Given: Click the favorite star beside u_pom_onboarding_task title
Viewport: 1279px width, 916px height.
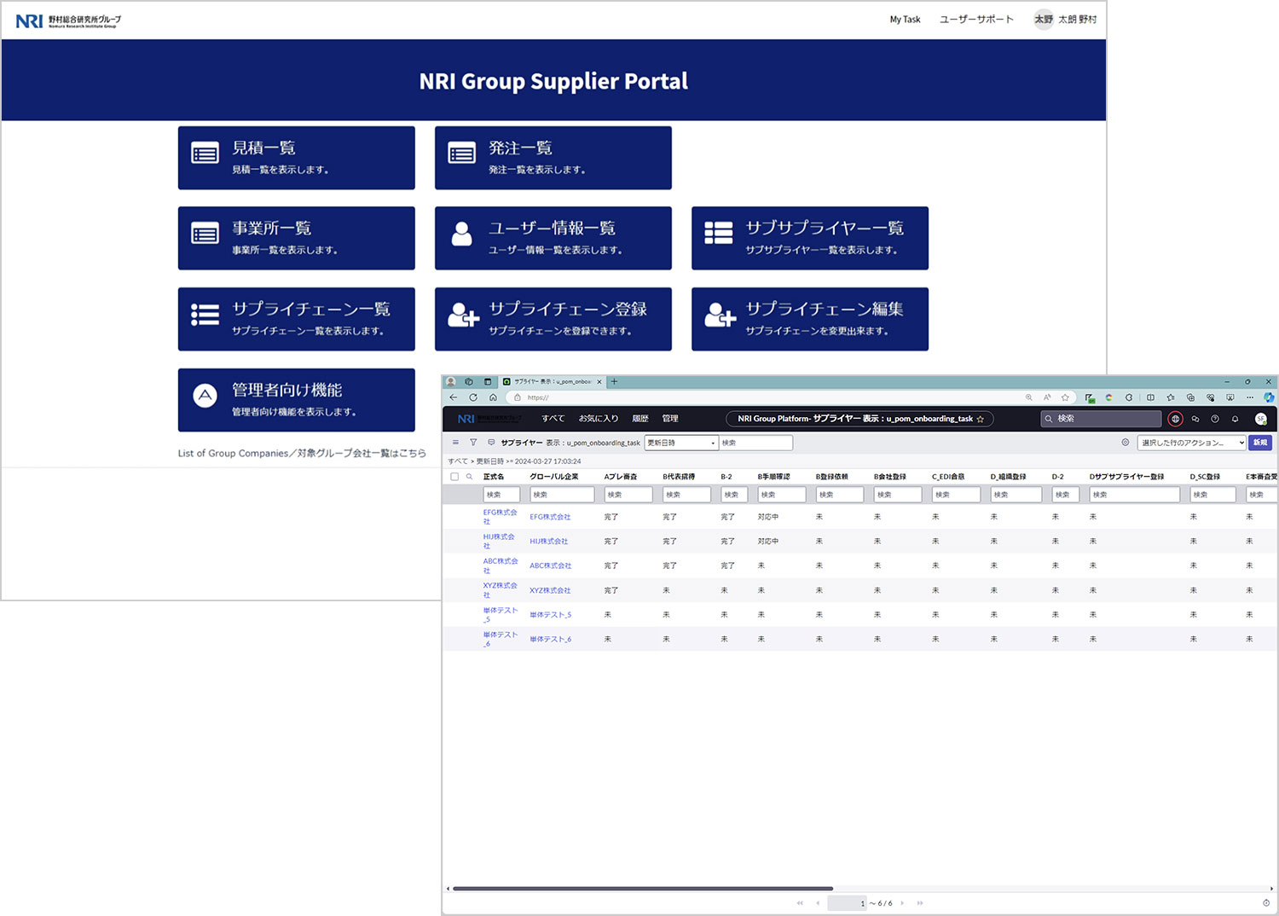Looking at the screenshot, I should pos(981,419).
